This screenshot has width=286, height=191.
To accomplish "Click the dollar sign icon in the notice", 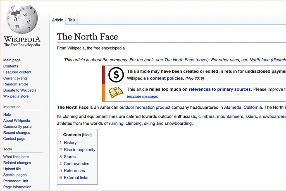I will click(116, 75).
